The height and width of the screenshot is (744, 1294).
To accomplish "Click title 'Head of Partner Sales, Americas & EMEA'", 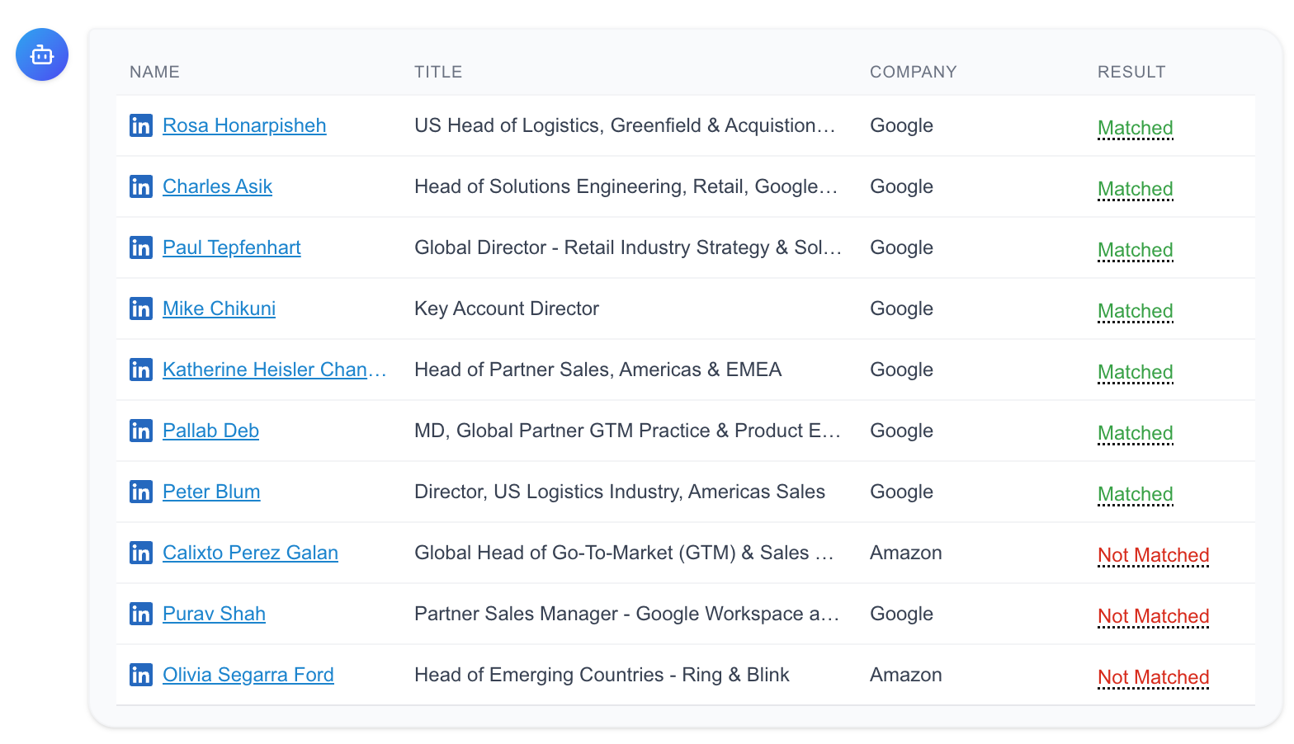I will coord(598,370).
